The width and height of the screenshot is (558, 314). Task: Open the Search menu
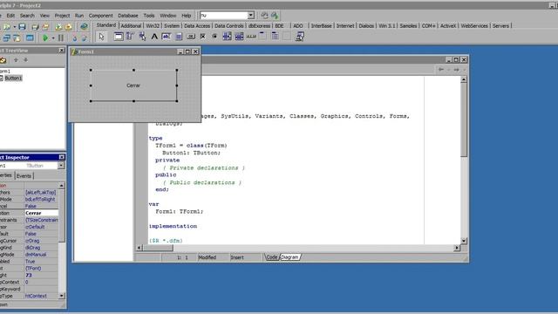click(x=27, y=16)
